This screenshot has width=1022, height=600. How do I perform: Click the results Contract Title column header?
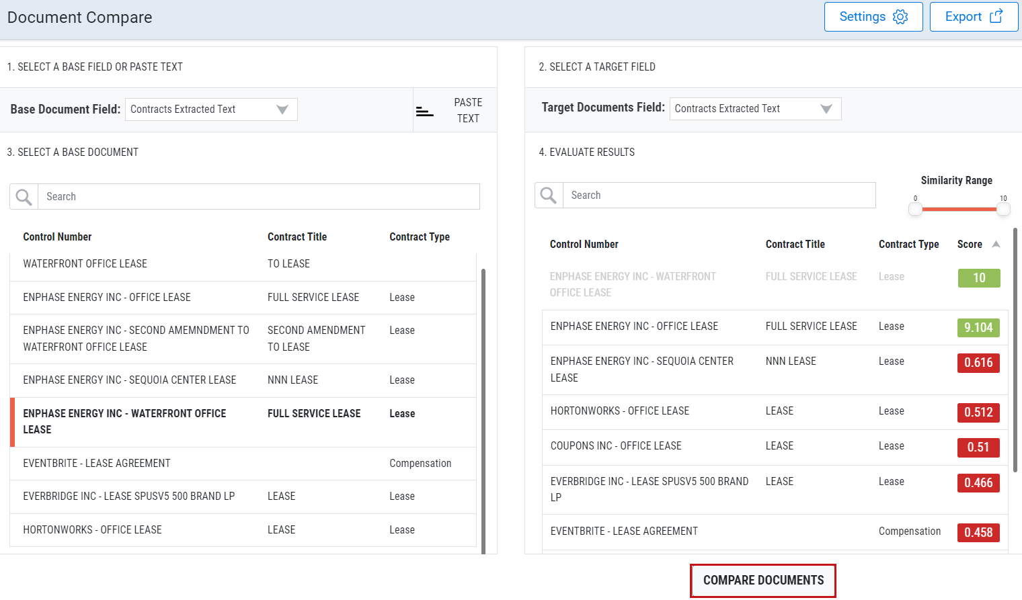pyautogui.click(x=795, y=245)
